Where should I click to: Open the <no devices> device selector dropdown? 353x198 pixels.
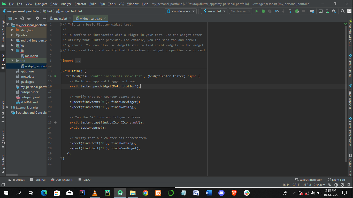click(x=181, y=11)
